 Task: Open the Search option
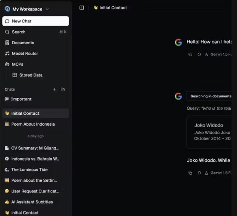(19, 32)
